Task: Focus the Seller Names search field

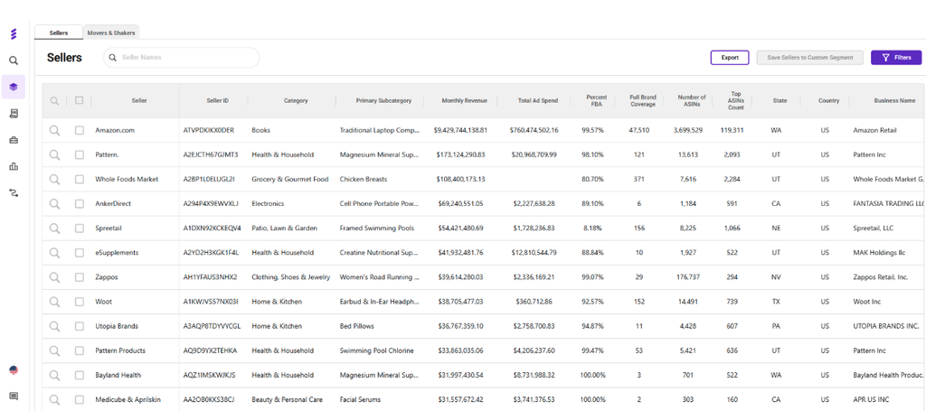Action: (181, 58)
